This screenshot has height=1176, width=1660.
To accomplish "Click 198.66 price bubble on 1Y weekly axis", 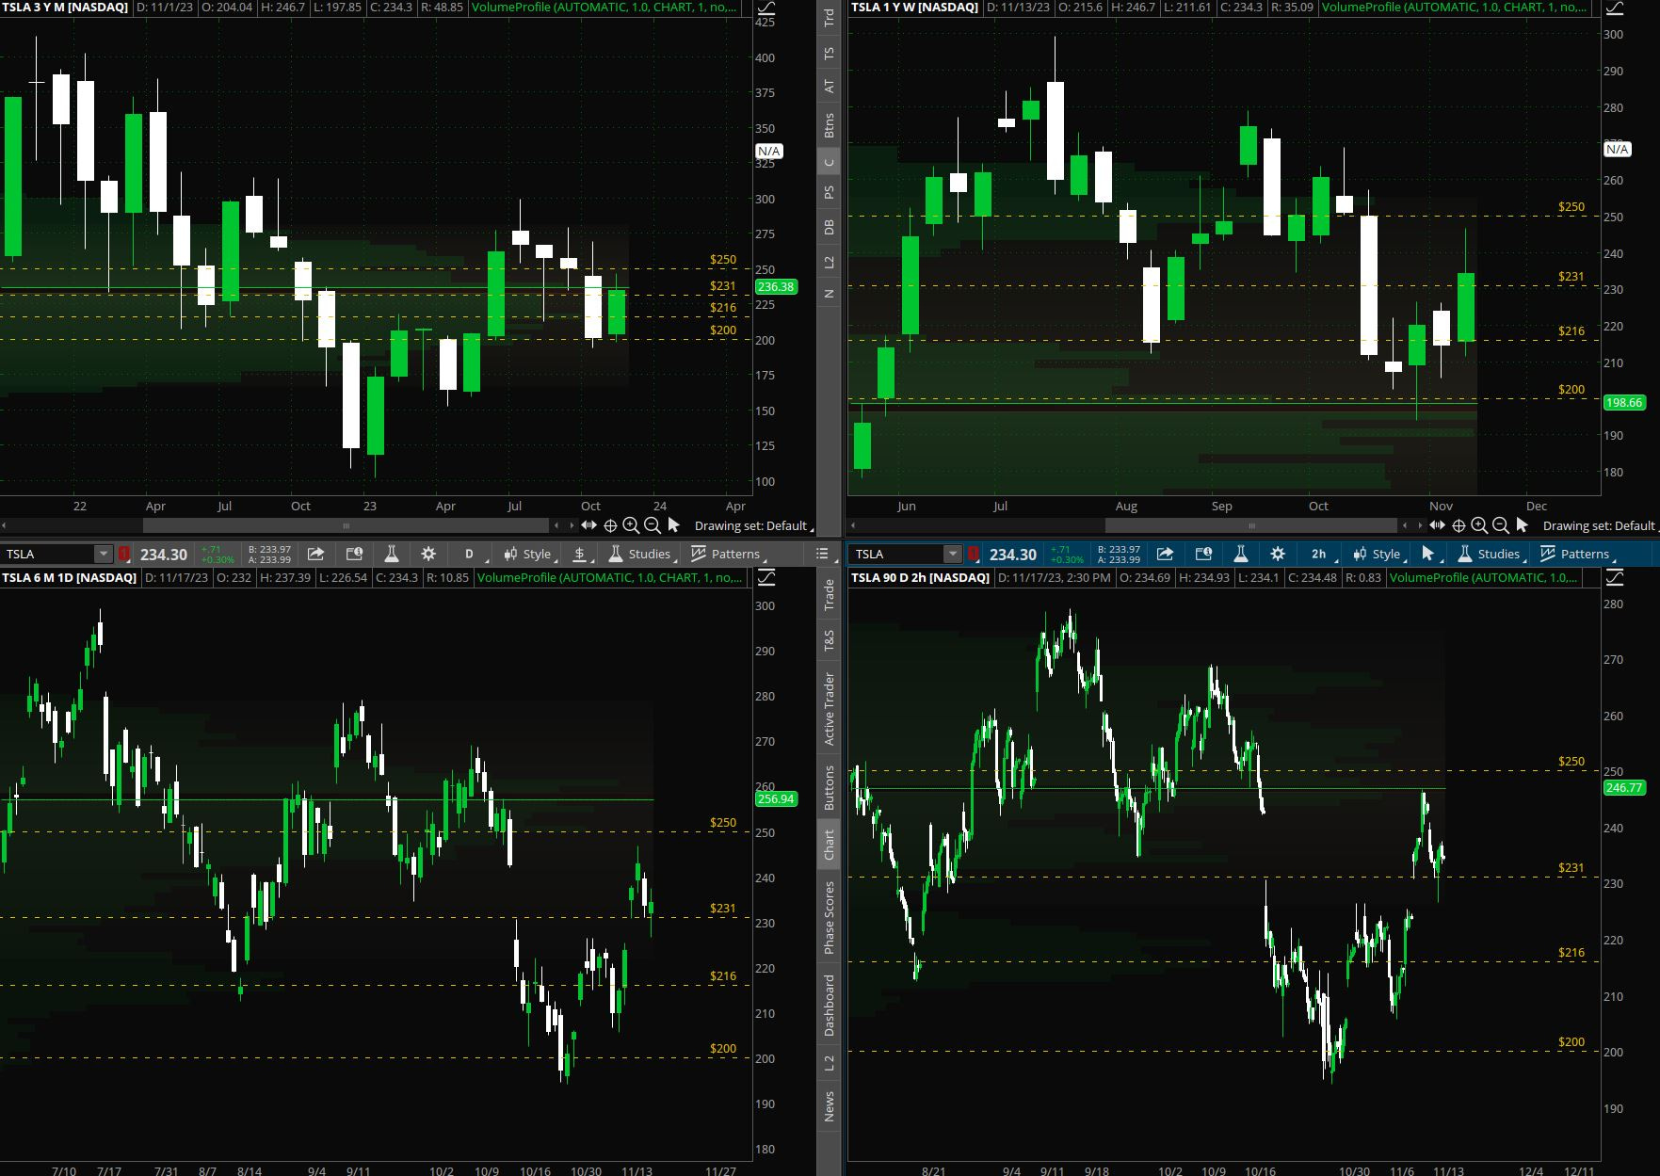I will click(x=1624, y=402).
